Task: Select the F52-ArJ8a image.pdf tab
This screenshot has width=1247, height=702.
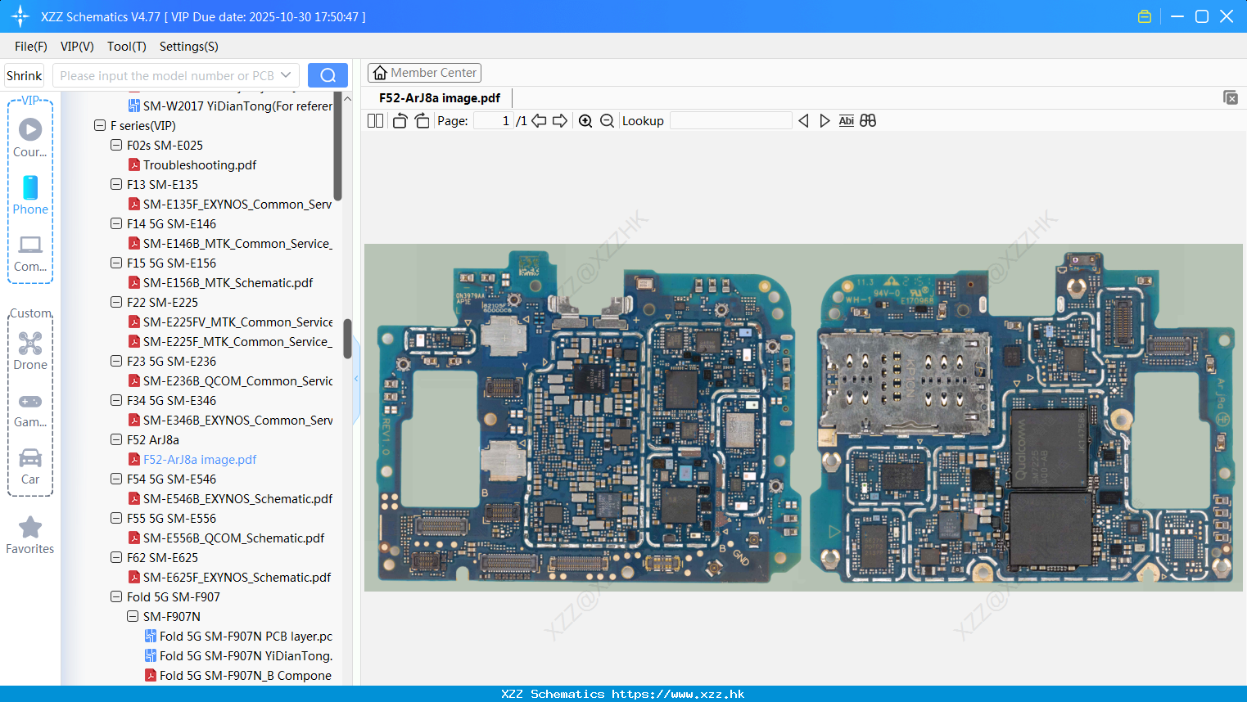Action: tap(440, 98)
